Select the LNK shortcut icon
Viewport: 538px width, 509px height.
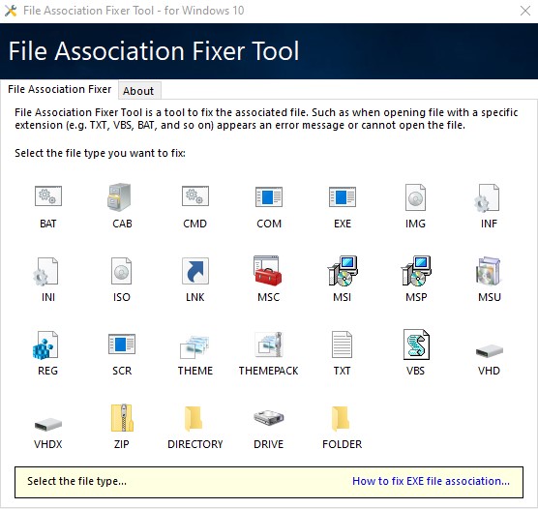[x=195, y=271]
